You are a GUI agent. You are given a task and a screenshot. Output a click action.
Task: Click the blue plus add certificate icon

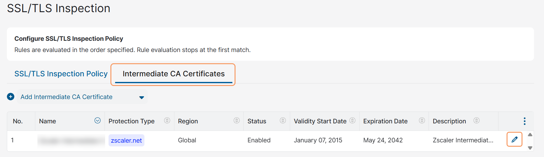[11, 97]
